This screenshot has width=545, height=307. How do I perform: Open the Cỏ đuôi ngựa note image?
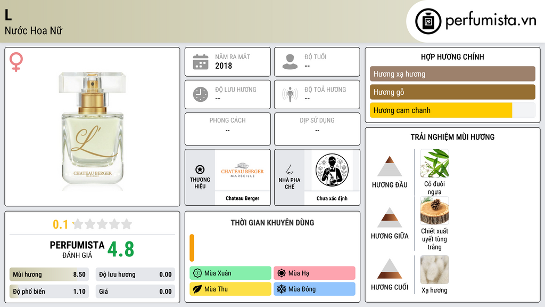tap(434, 164)
